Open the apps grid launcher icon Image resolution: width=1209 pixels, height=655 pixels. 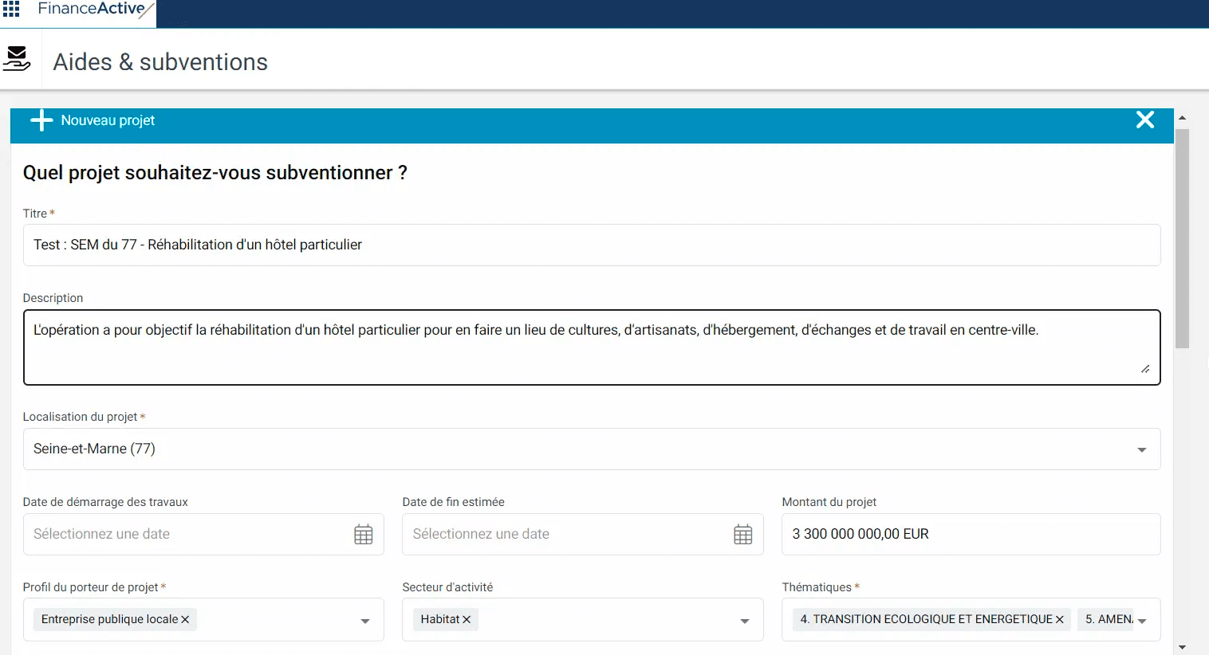[x=11, y=10]
